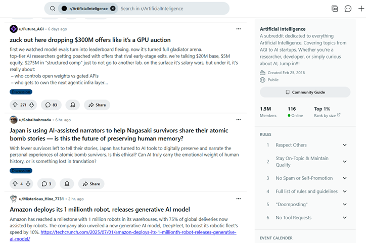This screenshot has width=366, height=243.
Task: Open u/Sohaibahmadu profile link
Action: 35,120
